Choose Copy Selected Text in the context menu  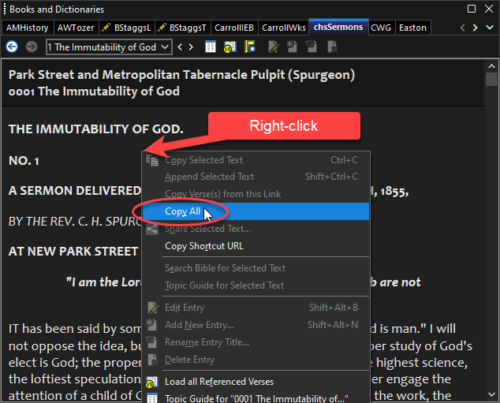coord(256,160)
